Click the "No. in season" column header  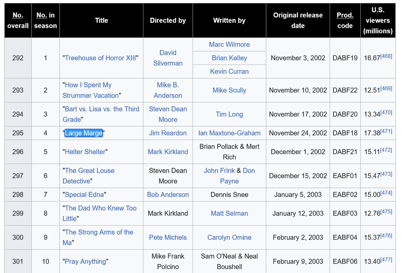coord(46,20)
